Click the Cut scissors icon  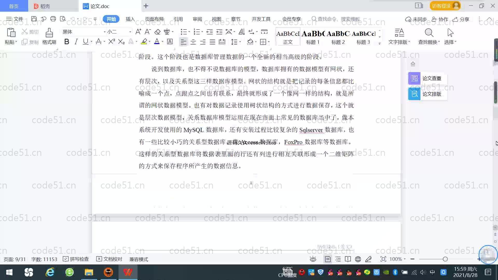[25, 32]
